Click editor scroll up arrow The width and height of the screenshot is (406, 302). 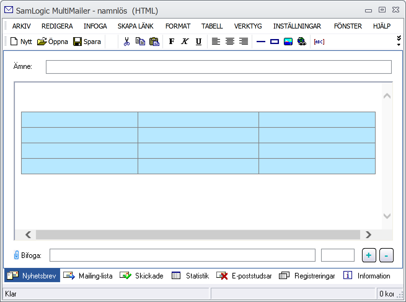pyautogui.click(x=387, y=96)
